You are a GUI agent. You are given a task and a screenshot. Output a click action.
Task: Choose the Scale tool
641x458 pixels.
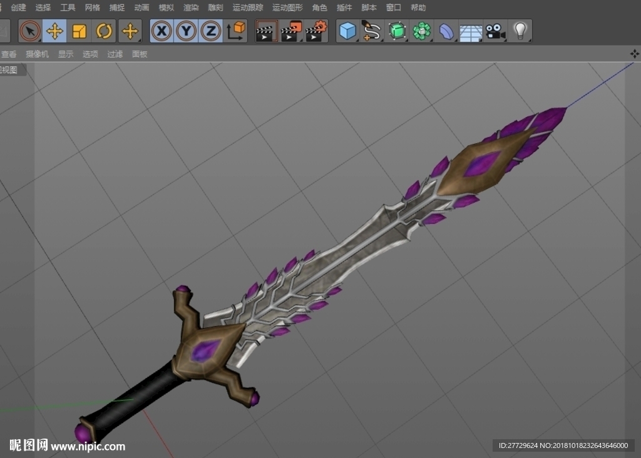79,31
